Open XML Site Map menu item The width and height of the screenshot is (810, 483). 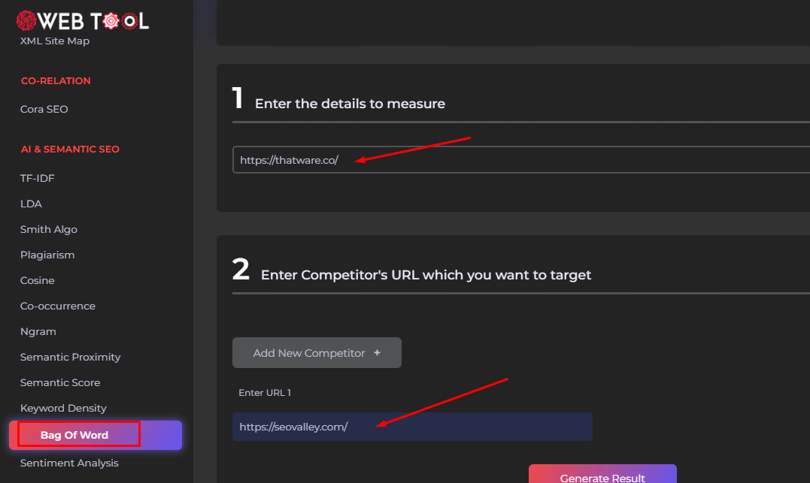55,41
